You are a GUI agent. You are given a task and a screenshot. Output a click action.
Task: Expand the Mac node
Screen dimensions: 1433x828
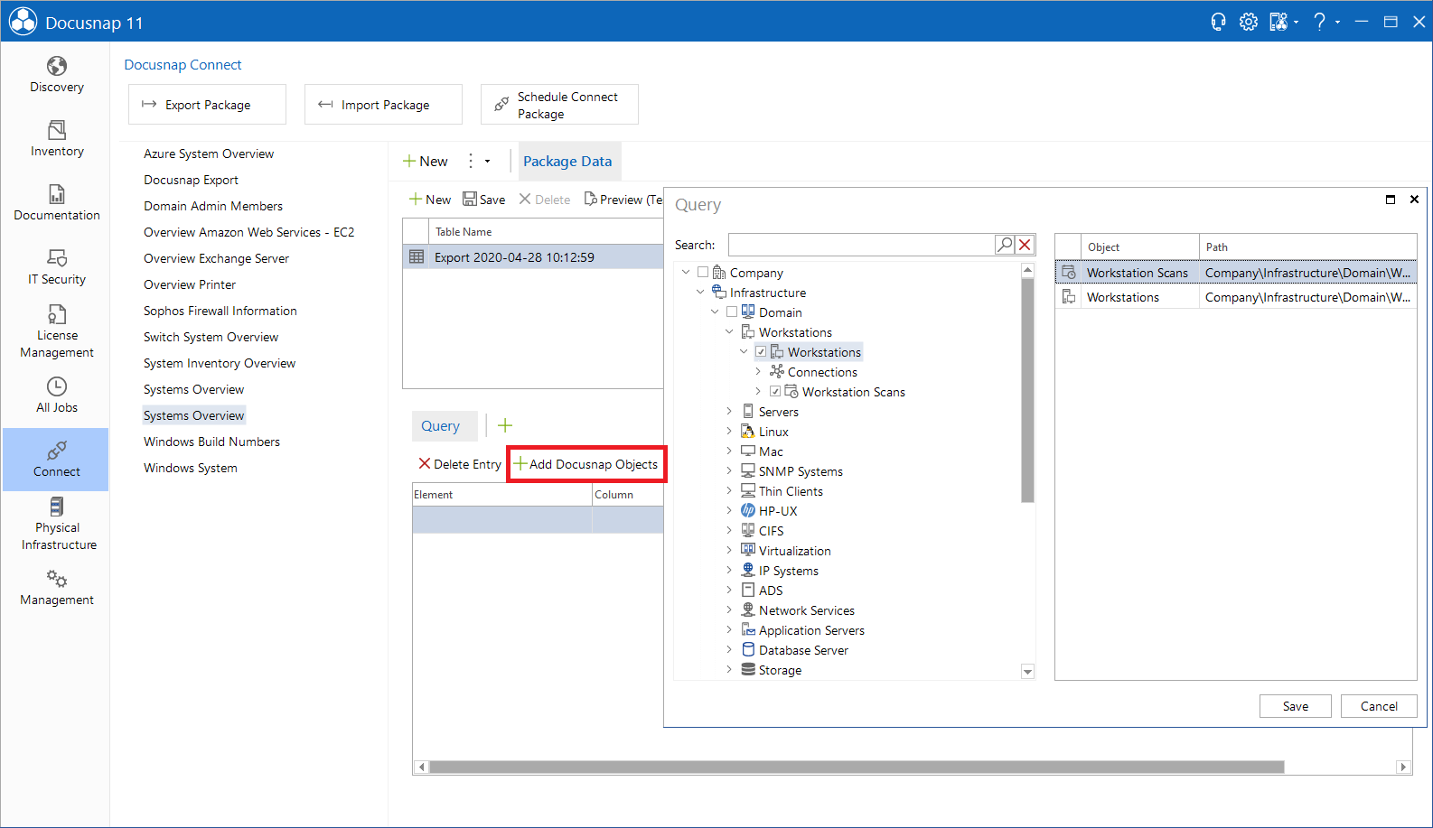point(729,451)
